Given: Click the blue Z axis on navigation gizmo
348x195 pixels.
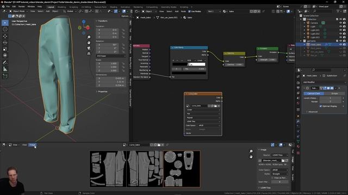Looking at the screenshot, I should point(84,22).
